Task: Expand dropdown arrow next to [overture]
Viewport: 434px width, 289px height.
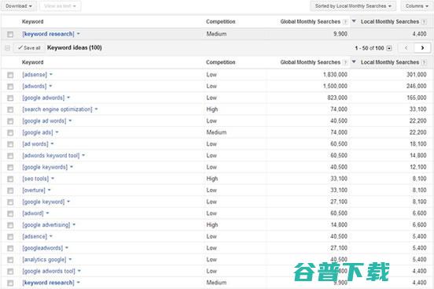Action: coord(49,190)
